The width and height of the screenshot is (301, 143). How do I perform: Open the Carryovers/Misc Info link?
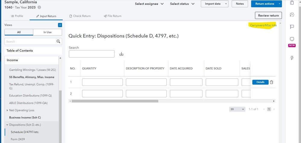click(263, 26)
